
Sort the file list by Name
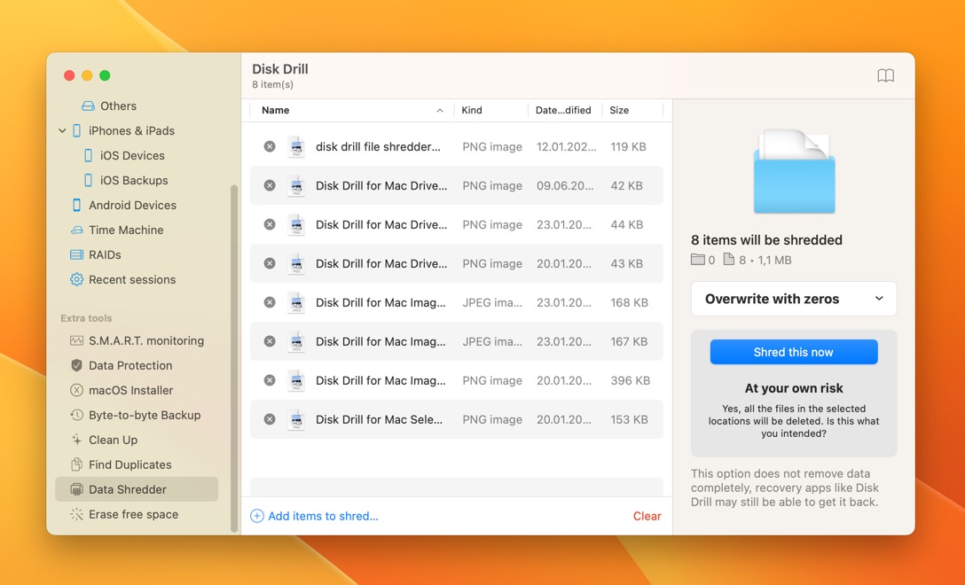352,110
